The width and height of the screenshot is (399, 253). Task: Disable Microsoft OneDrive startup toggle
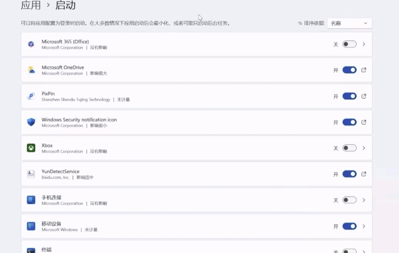point(349,70)
